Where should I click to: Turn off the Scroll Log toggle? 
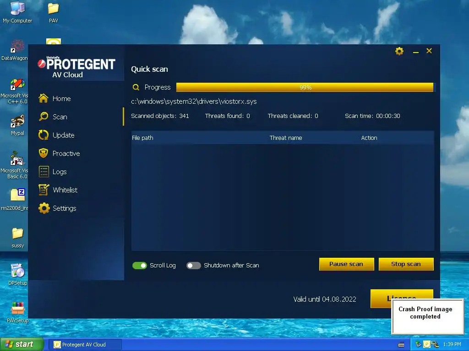(140, 266)
